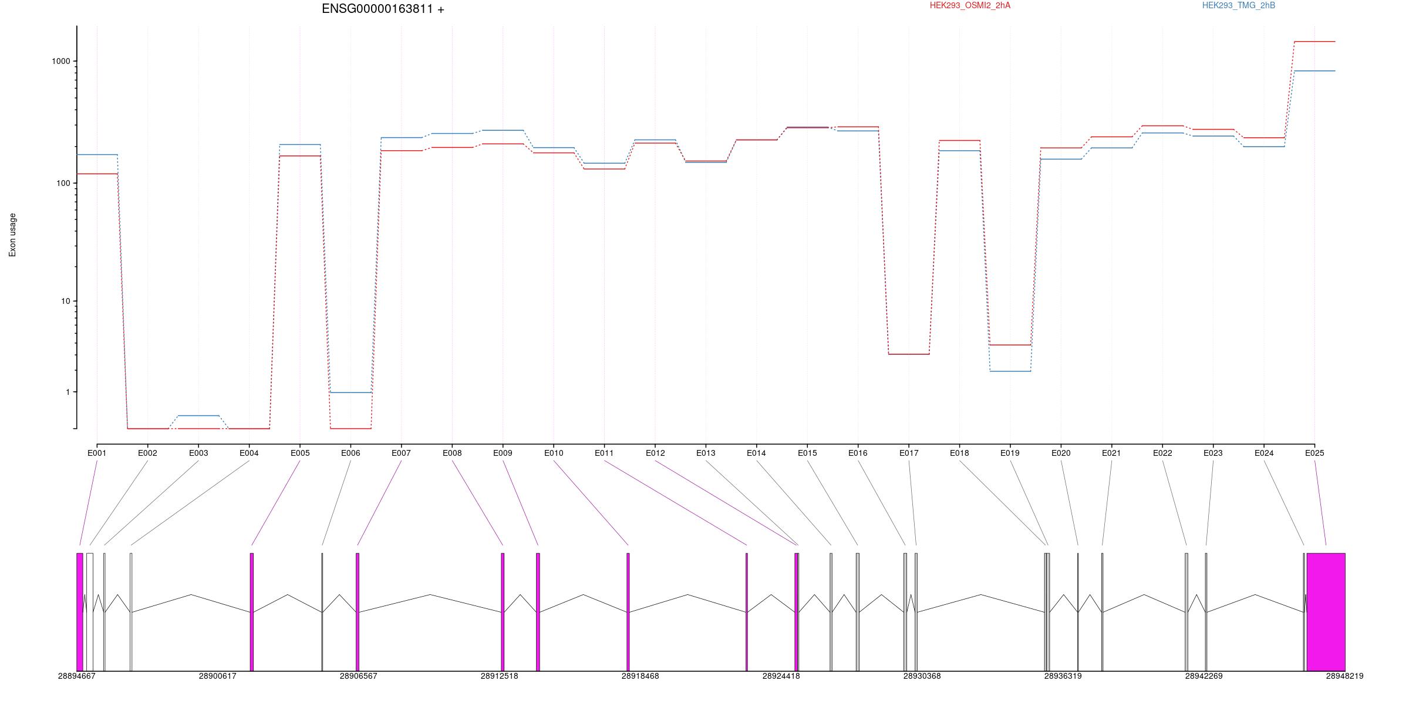The width and height of the screenshot is (1409, 704).
Task: Click the blue E003 raised usage segment
Action: (x=198, y=415)
